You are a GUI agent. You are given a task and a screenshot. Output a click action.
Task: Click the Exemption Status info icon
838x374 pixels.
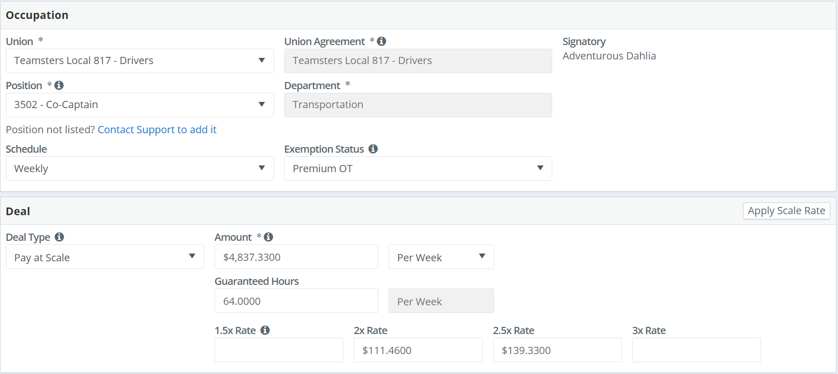[x=373, y=149]
